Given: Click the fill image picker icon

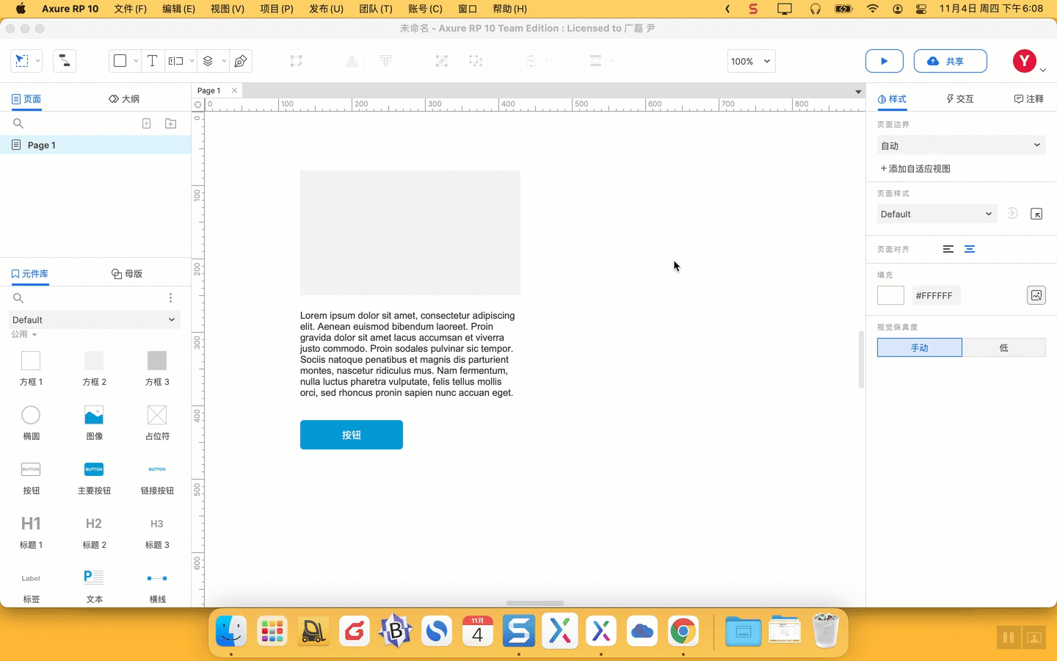Looking at the screenshot, I should [1036, 295].
